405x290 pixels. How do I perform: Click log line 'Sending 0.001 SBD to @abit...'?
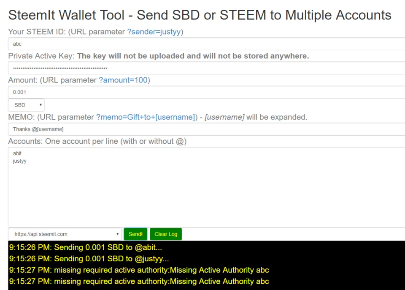(x=86, y=247)
